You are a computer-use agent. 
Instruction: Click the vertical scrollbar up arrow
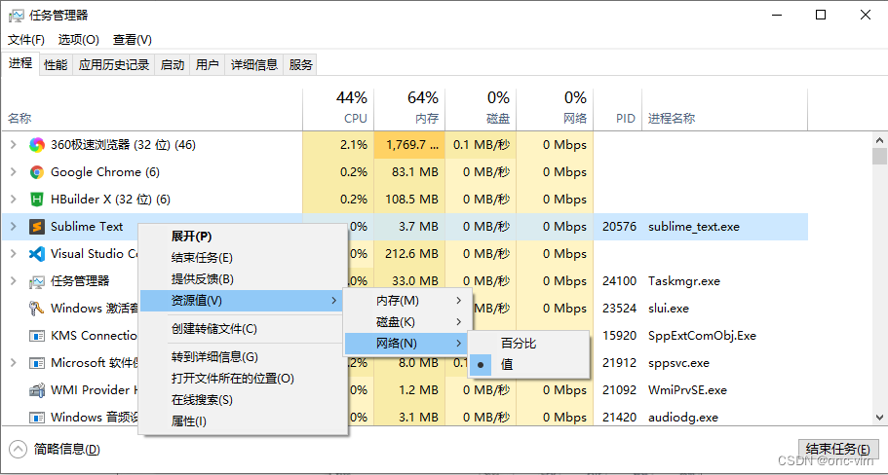[879, 139]
